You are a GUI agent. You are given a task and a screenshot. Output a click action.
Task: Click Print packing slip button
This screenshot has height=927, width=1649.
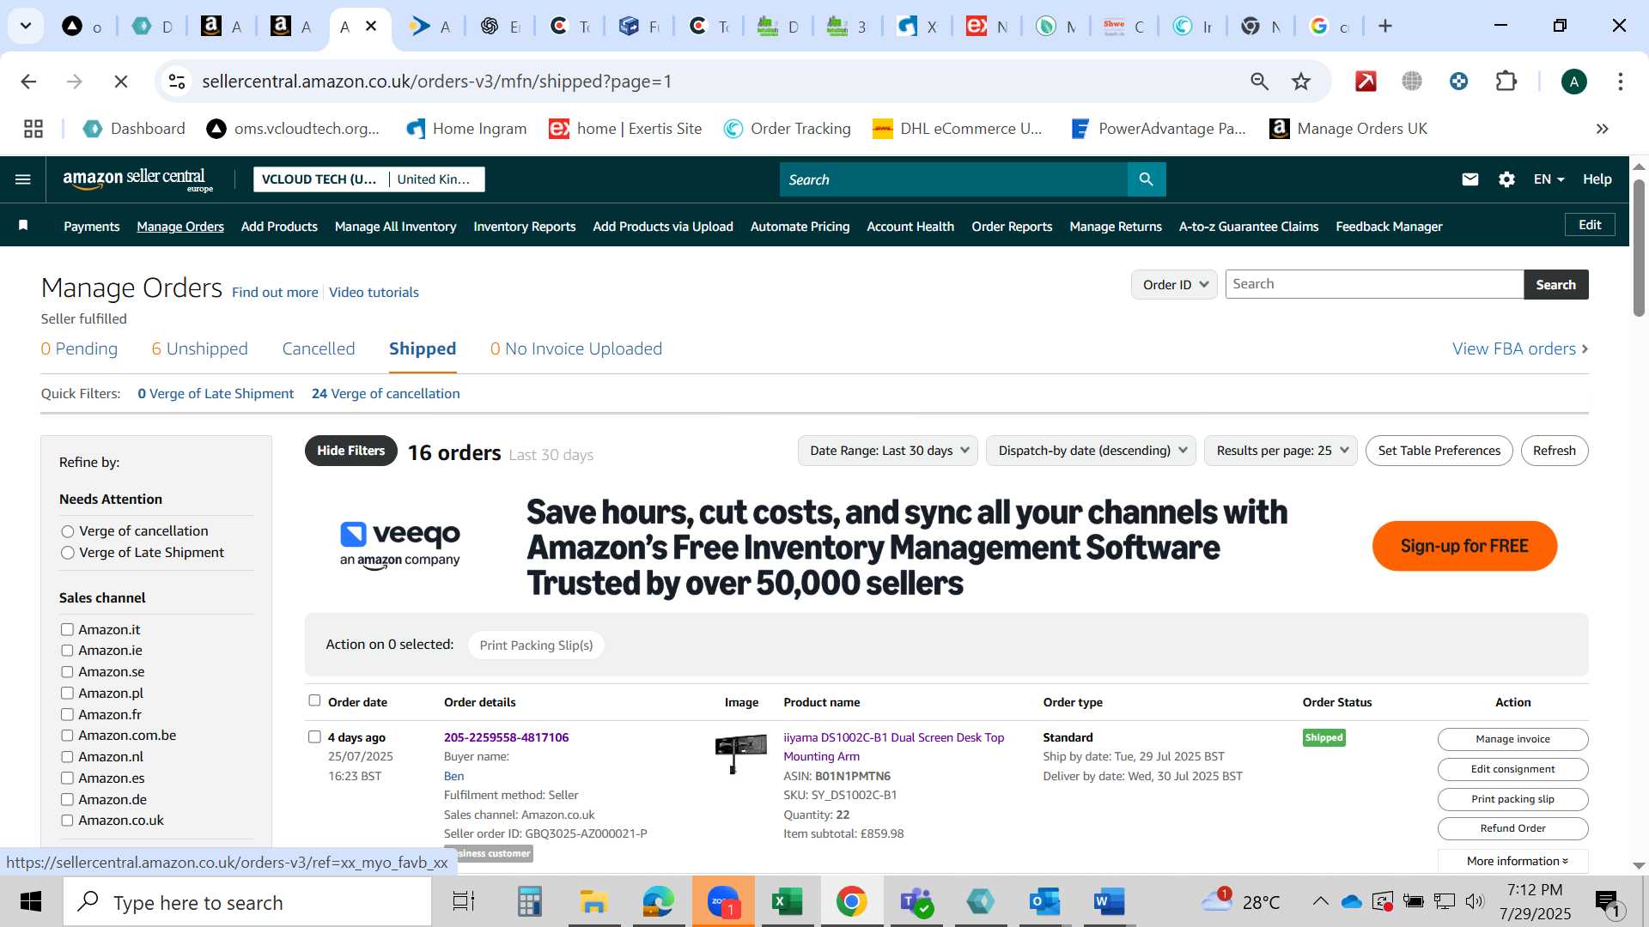[x=1512, y=799]
